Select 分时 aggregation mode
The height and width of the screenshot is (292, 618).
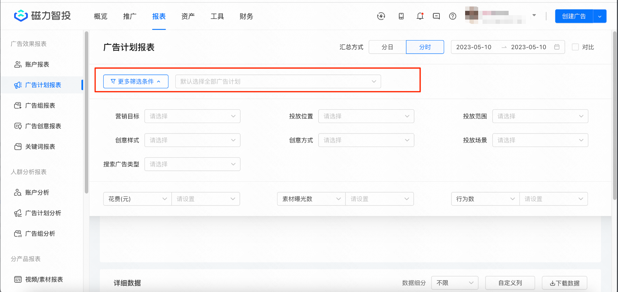(425, 47)
